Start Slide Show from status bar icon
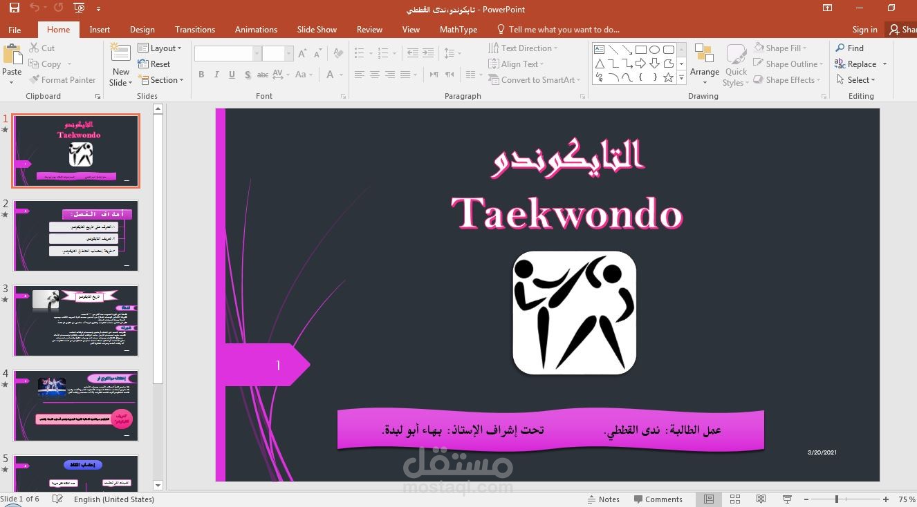The image size is (917, 507). point(787,499)
